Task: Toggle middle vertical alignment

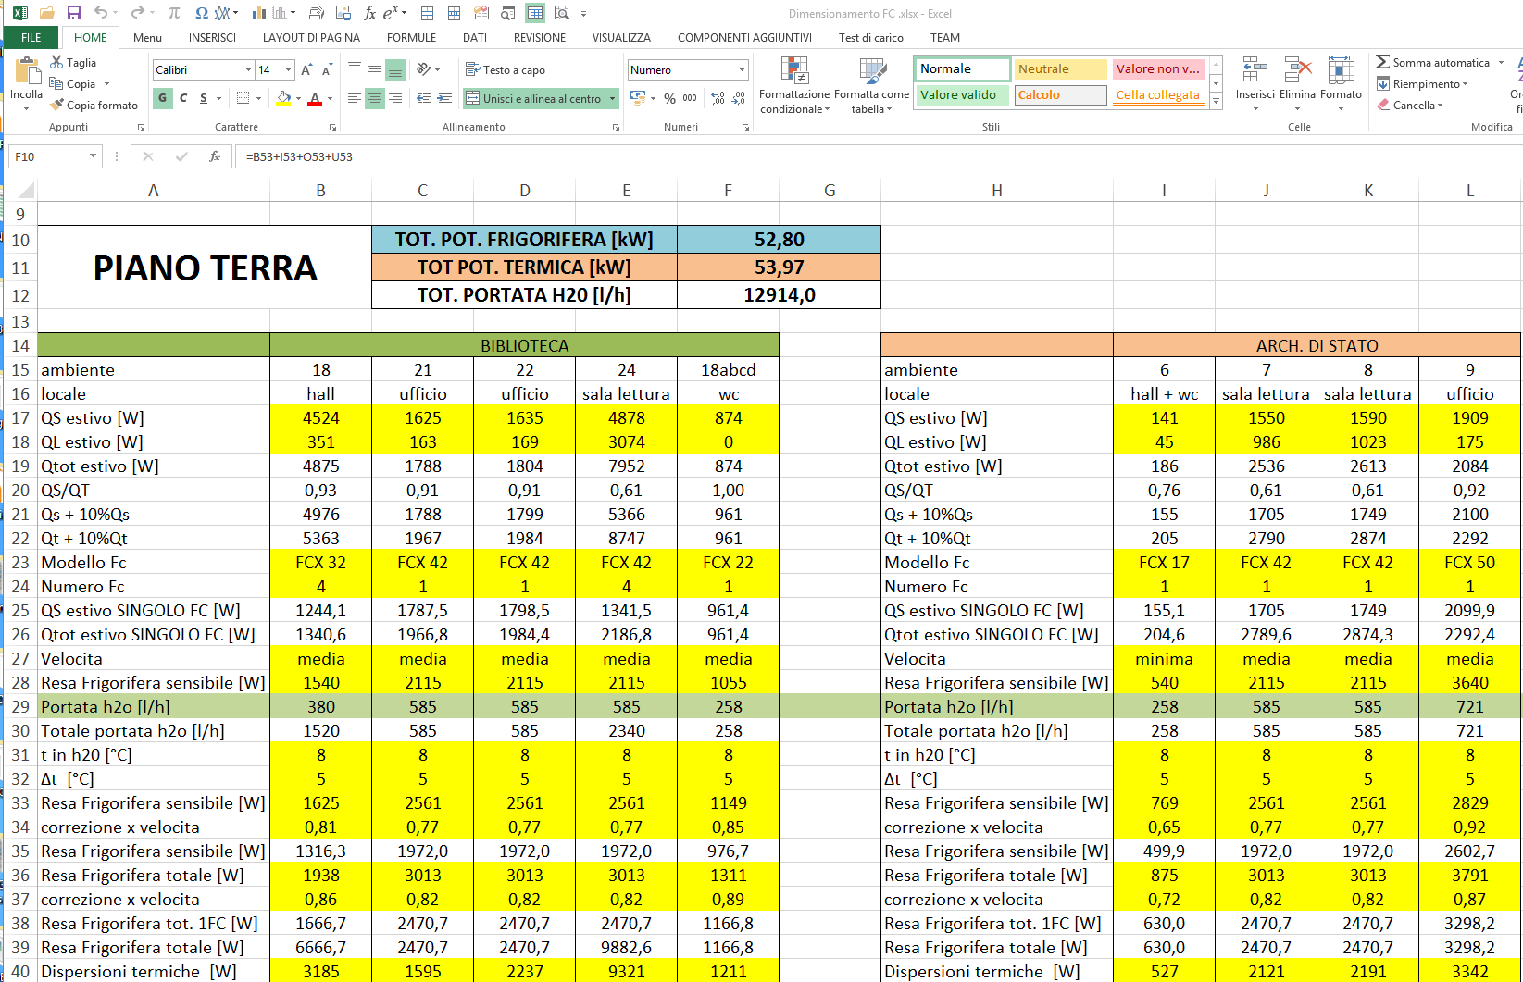Action: click(375, 69)
